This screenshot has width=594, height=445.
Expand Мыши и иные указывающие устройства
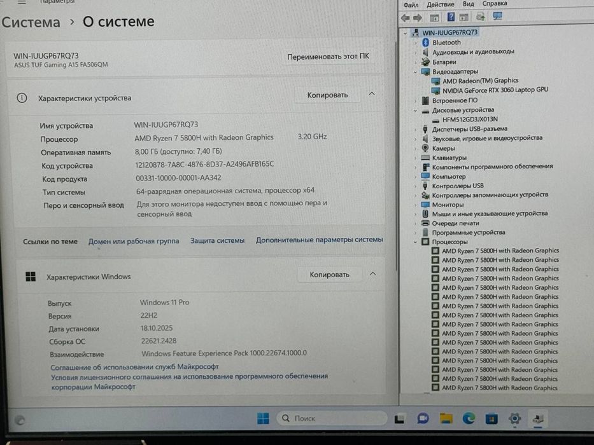[x=415, y=214]
